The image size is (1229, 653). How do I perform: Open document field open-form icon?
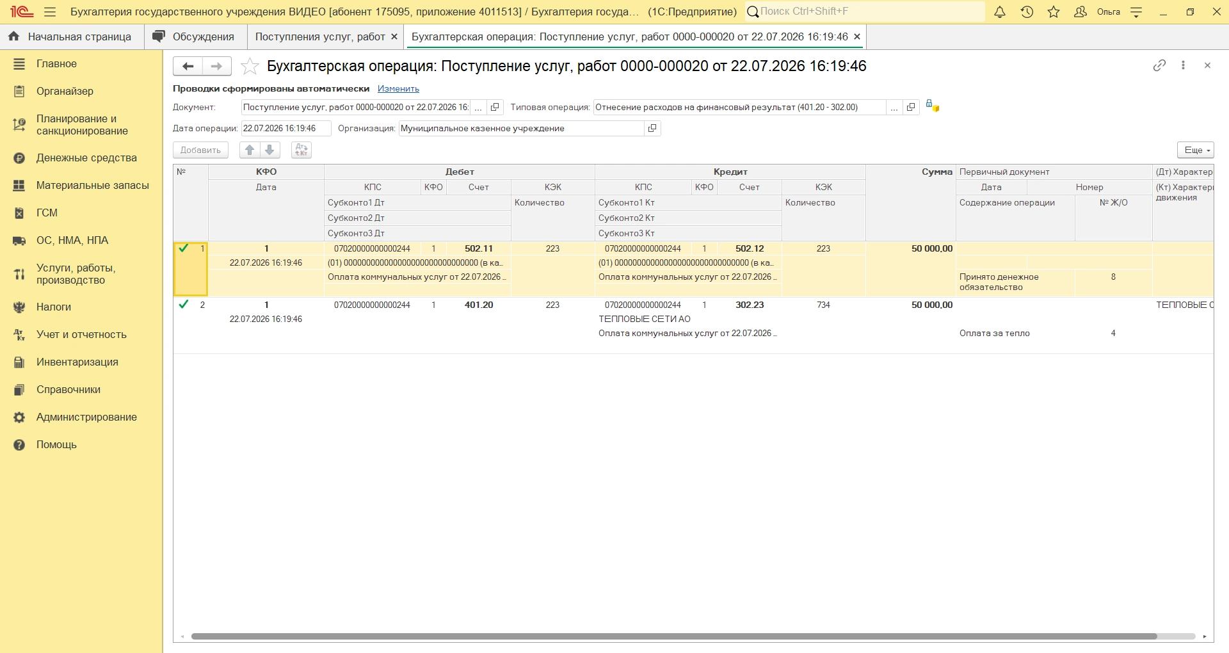pos(495,108)
